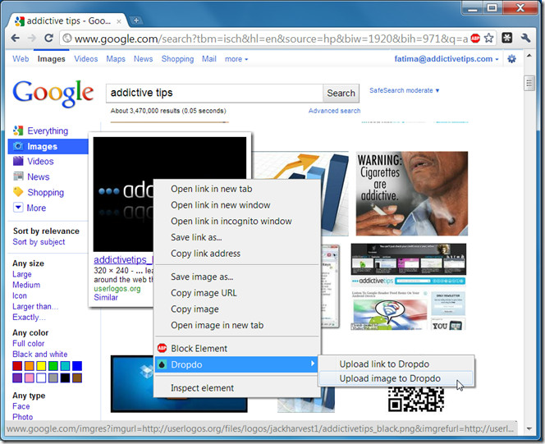Click the Shopping tag icon in sidebar
This screenshot has height=444, width=545.
(x=18, y=192)
